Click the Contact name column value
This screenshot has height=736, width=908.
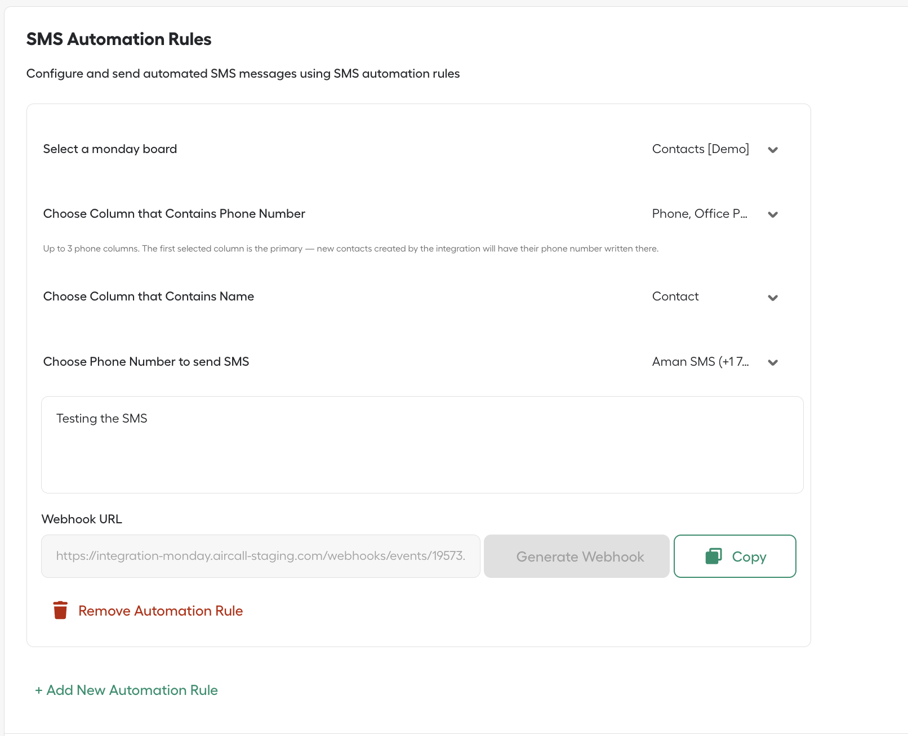[x=675, y=297]
